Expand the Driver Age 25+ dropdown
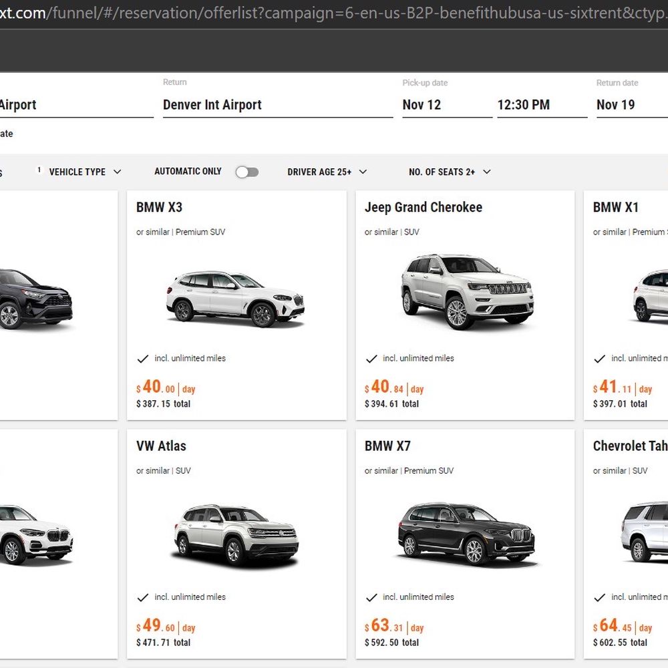Screen dimensions: 668x668 point(327,172)
